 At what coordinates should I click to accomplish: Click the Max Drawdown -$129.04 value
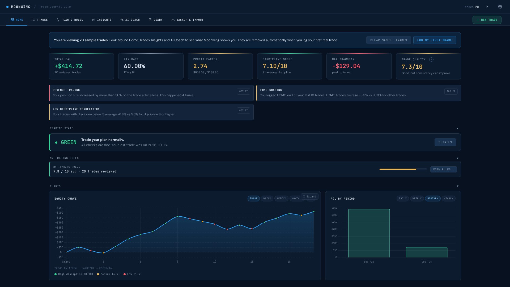[x=346, y=66]
